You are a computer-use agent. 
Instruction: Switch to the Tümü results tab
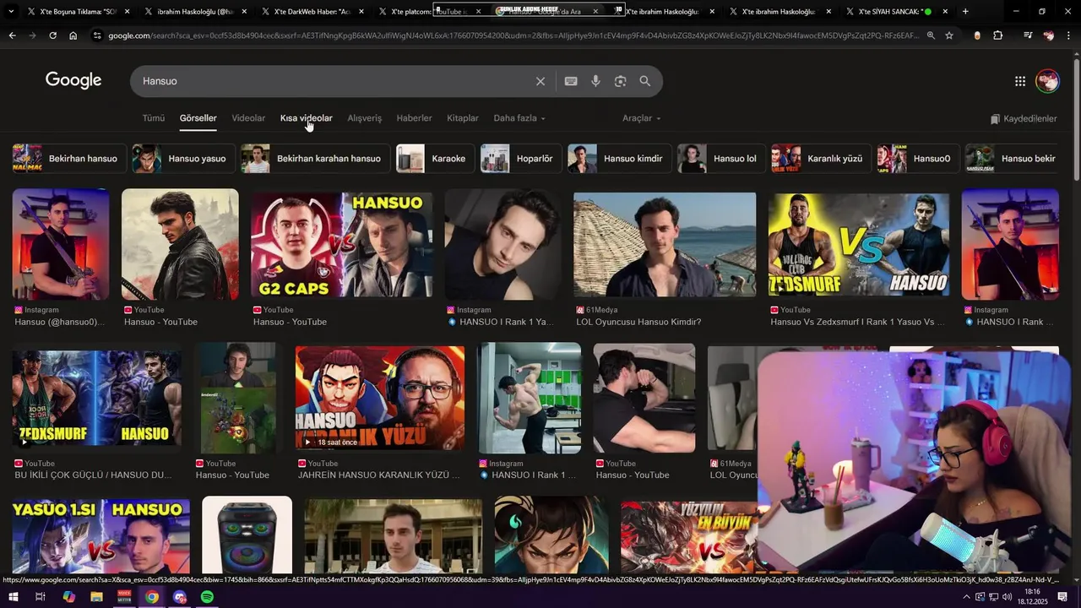coord(154,118)
